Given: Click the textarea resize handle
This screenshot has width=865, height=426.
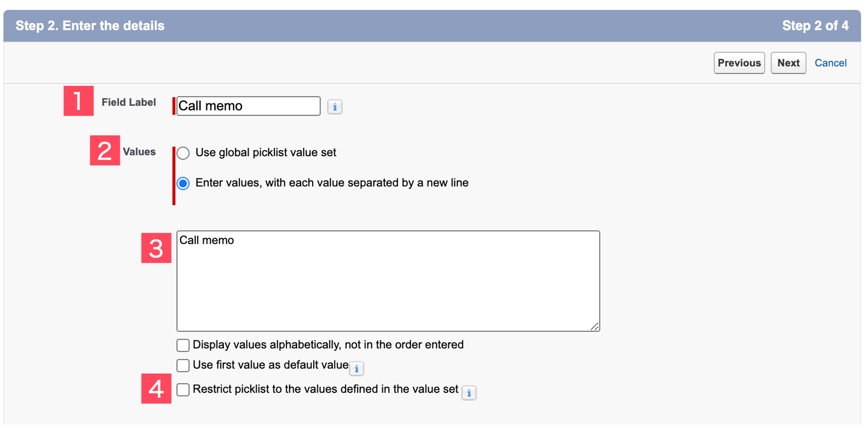Looking at the screenshot, I should [x=595, y=326].
